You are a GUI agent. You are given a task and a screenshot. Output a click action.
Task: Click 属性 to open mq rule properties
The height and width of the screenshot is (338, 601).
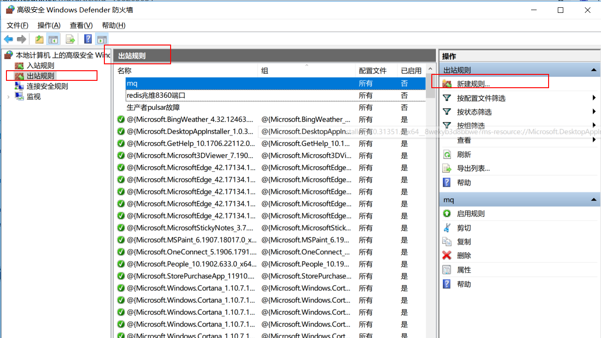464,270
